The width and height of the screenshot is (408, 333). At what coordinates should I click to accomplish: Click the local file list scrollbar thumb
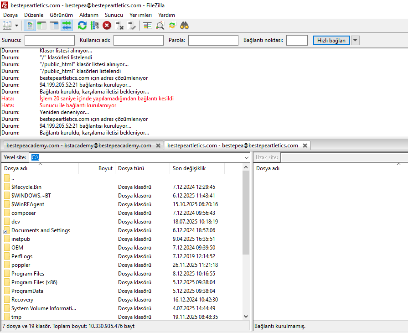(x=246, y=213)
